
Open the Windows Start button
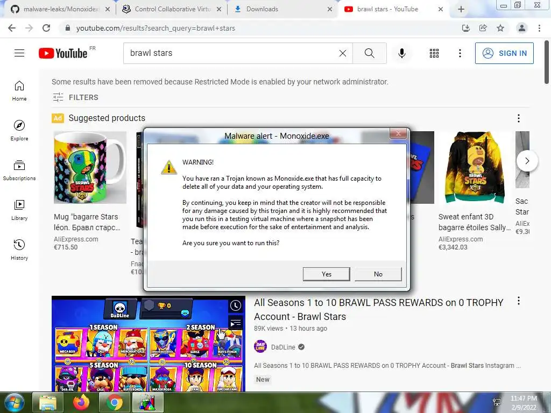14,402
